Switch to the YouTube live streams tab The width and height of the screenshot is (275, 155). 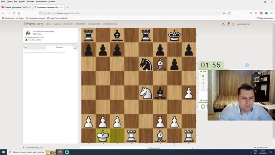coord(16,7)
